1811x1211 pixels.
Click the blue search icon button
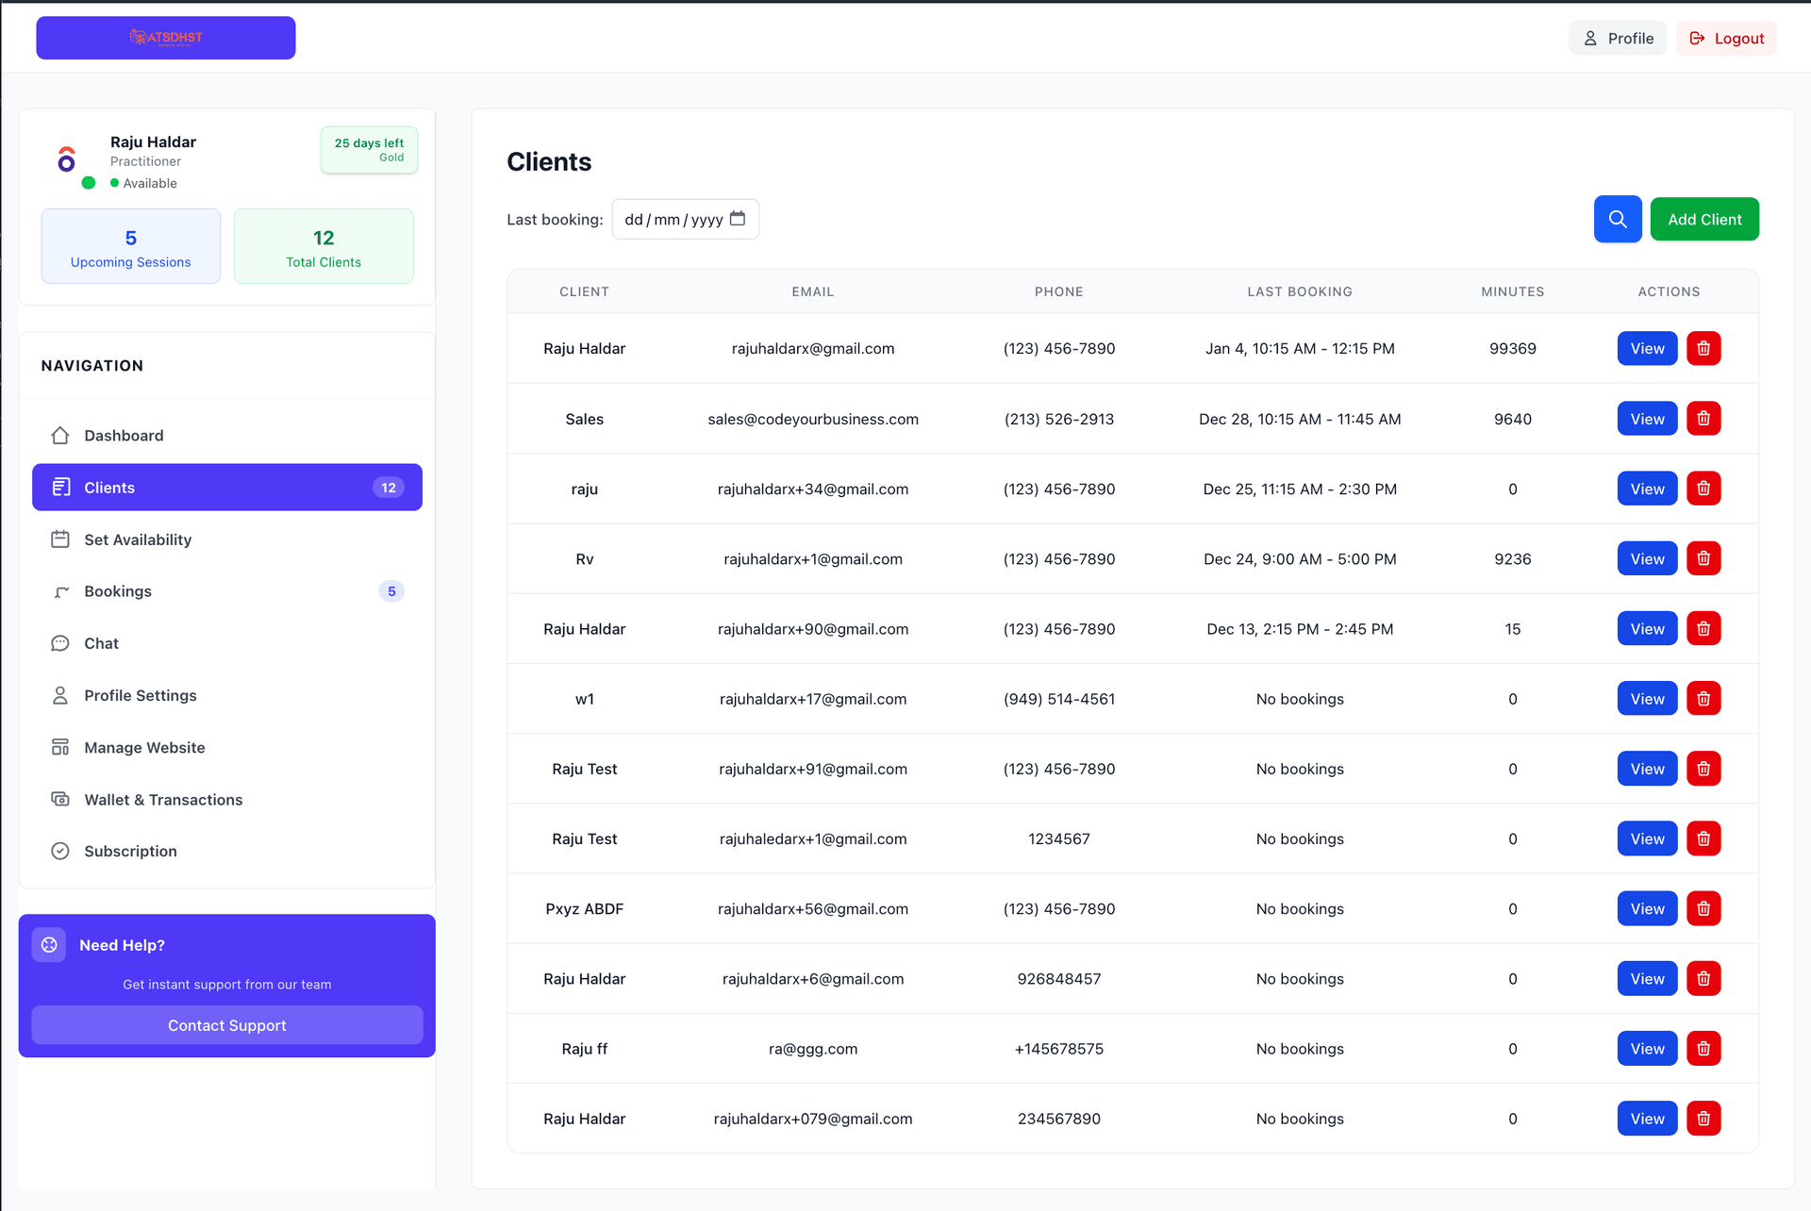[1617, 219]
